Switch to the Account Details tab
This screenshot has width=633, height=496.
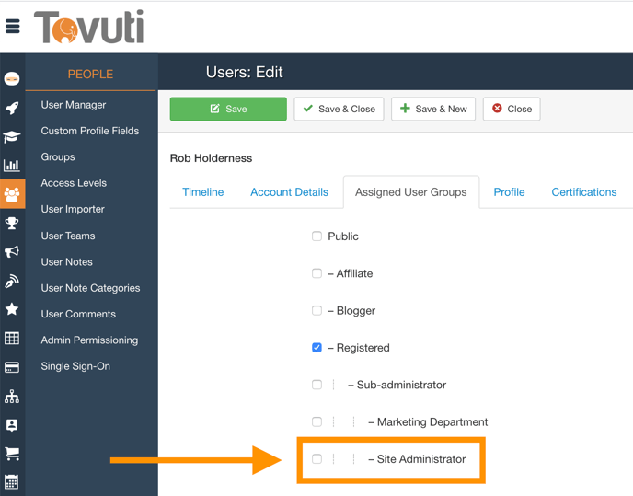coord(289,192)
